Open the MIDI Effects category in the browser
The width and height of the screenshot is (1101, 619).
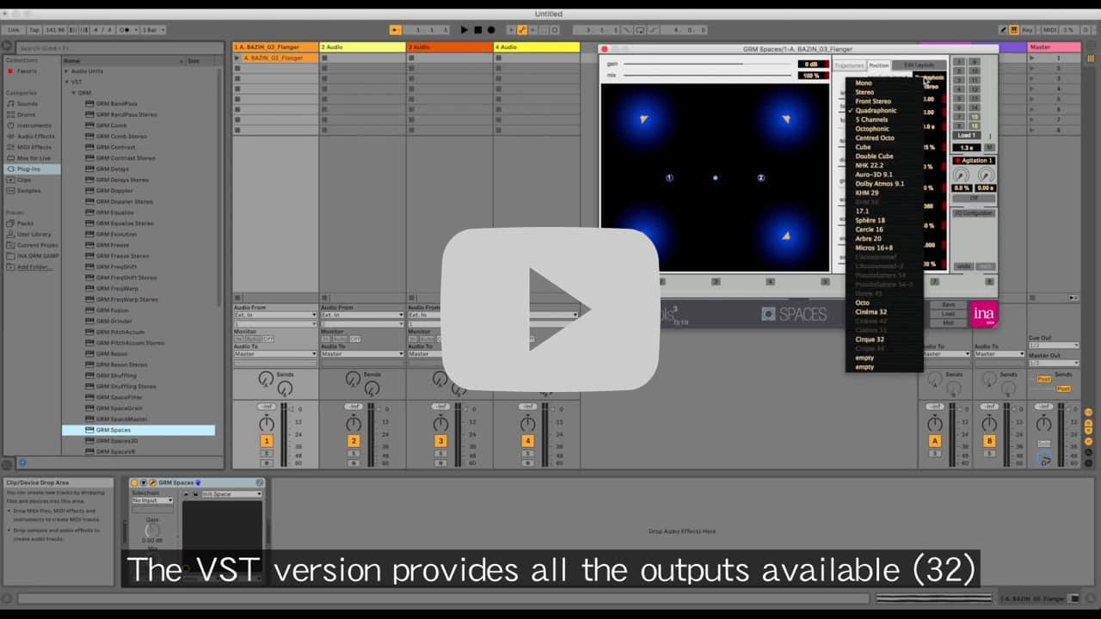point(34,147)
